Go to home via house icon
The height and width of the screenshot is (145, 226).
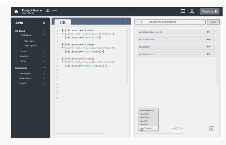[x=16, y=12]
